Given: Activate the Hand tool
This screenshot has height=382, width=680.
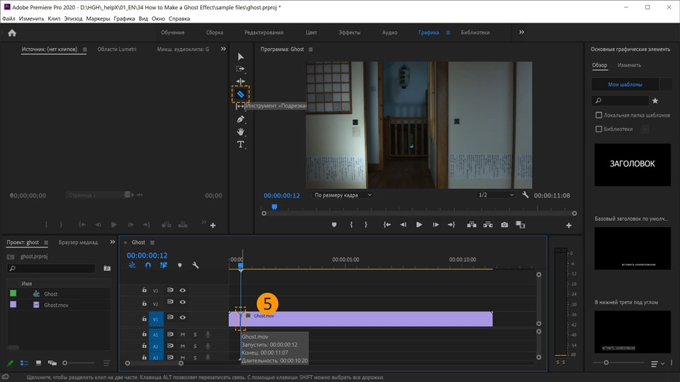Looking at the screenshot, I should click(x=240, y=132).
